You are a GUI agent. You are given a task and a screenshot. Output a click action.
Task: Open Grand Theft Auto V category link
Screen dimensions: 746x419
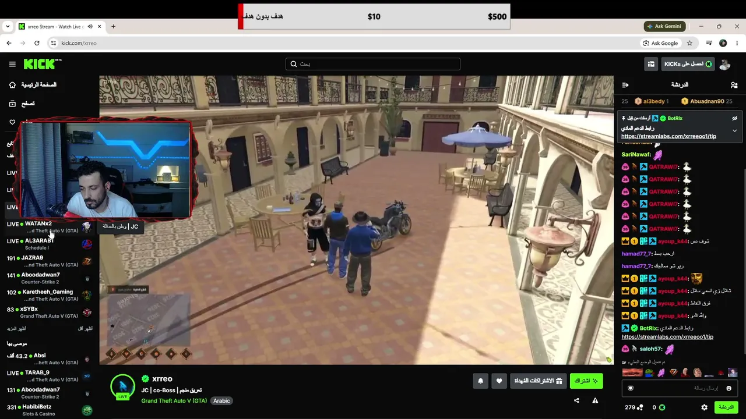pyautogui.click(x=174, y=400)
